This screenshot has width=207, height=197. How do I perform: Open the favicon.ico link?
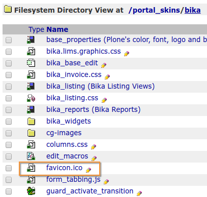click(64, 168)
